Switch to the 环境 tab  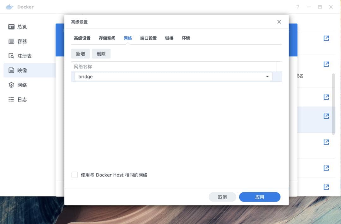[186, 38]
